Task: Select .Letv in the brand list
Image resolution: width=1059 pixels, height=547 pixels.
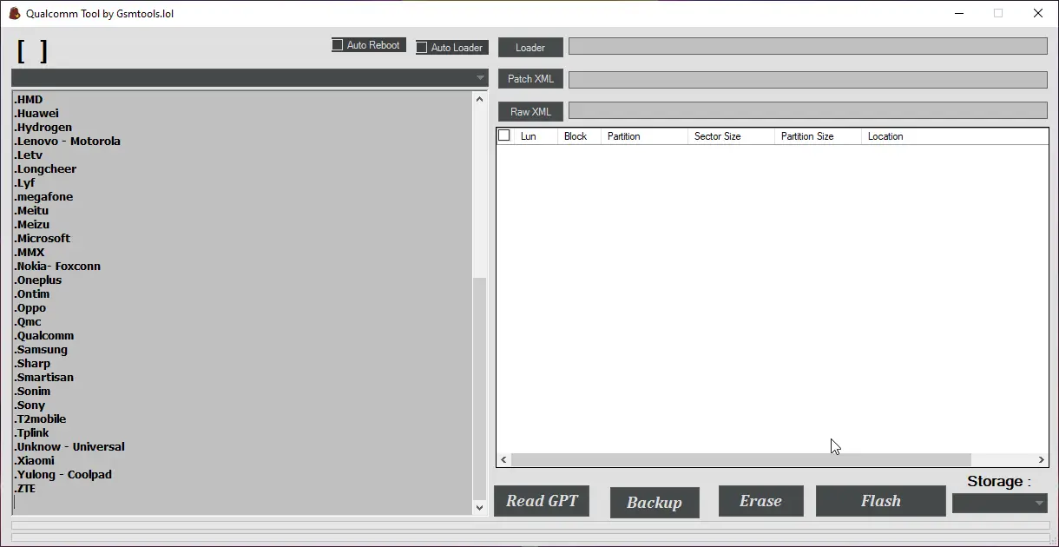Action: 29,155
